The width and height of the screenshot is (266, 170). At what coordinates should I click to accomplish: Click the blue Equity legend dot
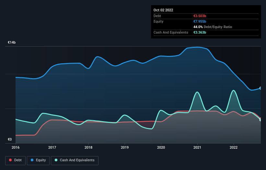[32, 160]
